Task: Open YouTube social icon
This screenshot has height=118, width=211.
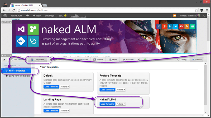Action: [x=181, y=26]
